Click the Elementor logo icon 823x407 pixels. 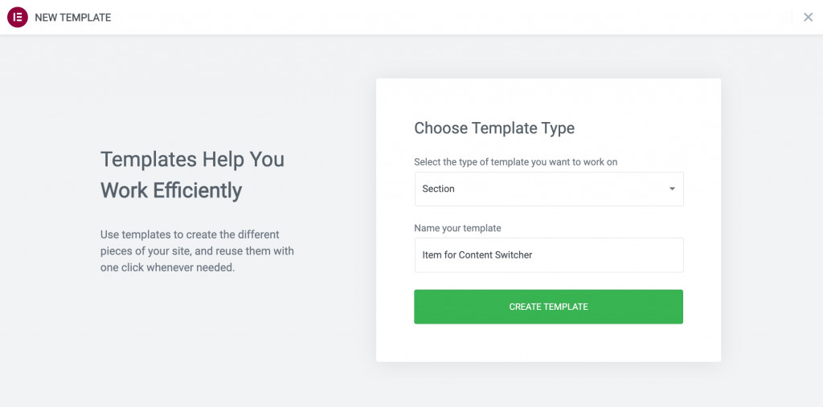pyautogui.click(x=18, y=18)
